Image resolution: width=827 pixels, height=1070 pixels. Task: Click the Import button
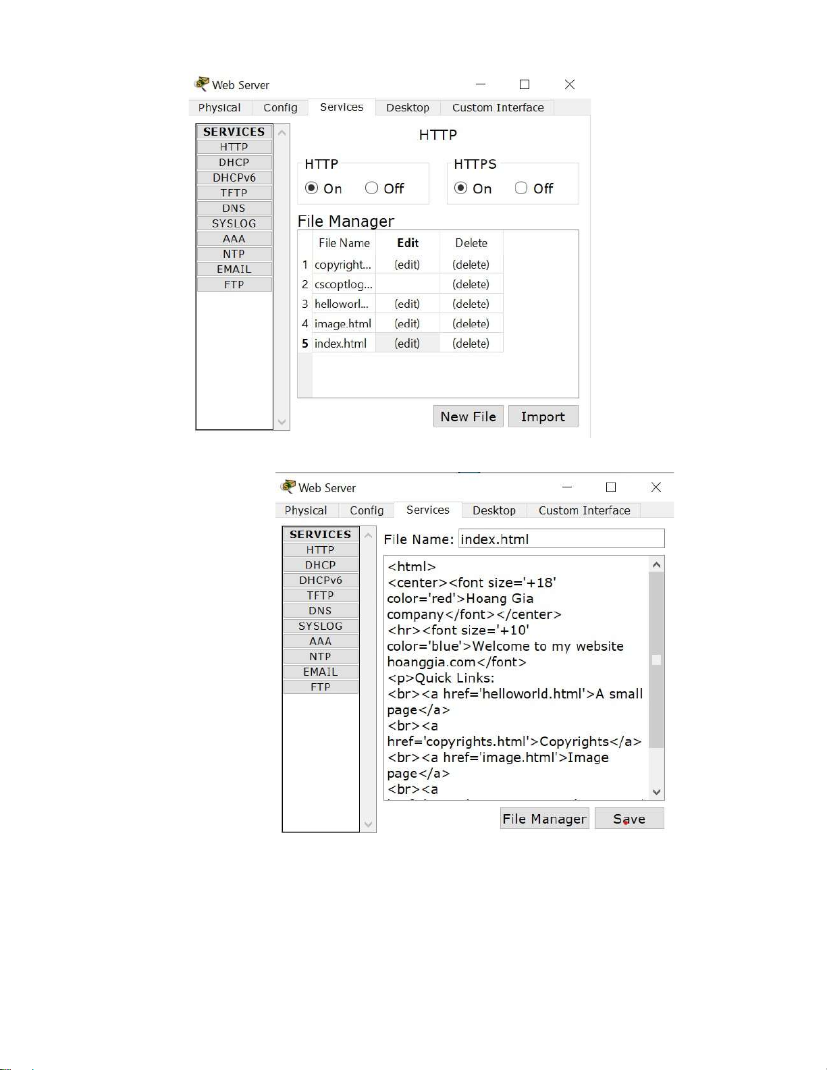(x=543, y=417)
